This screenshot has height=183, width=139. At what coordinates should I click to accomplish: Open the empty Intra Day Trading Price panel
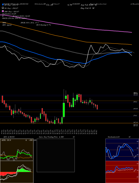[56, 155]
